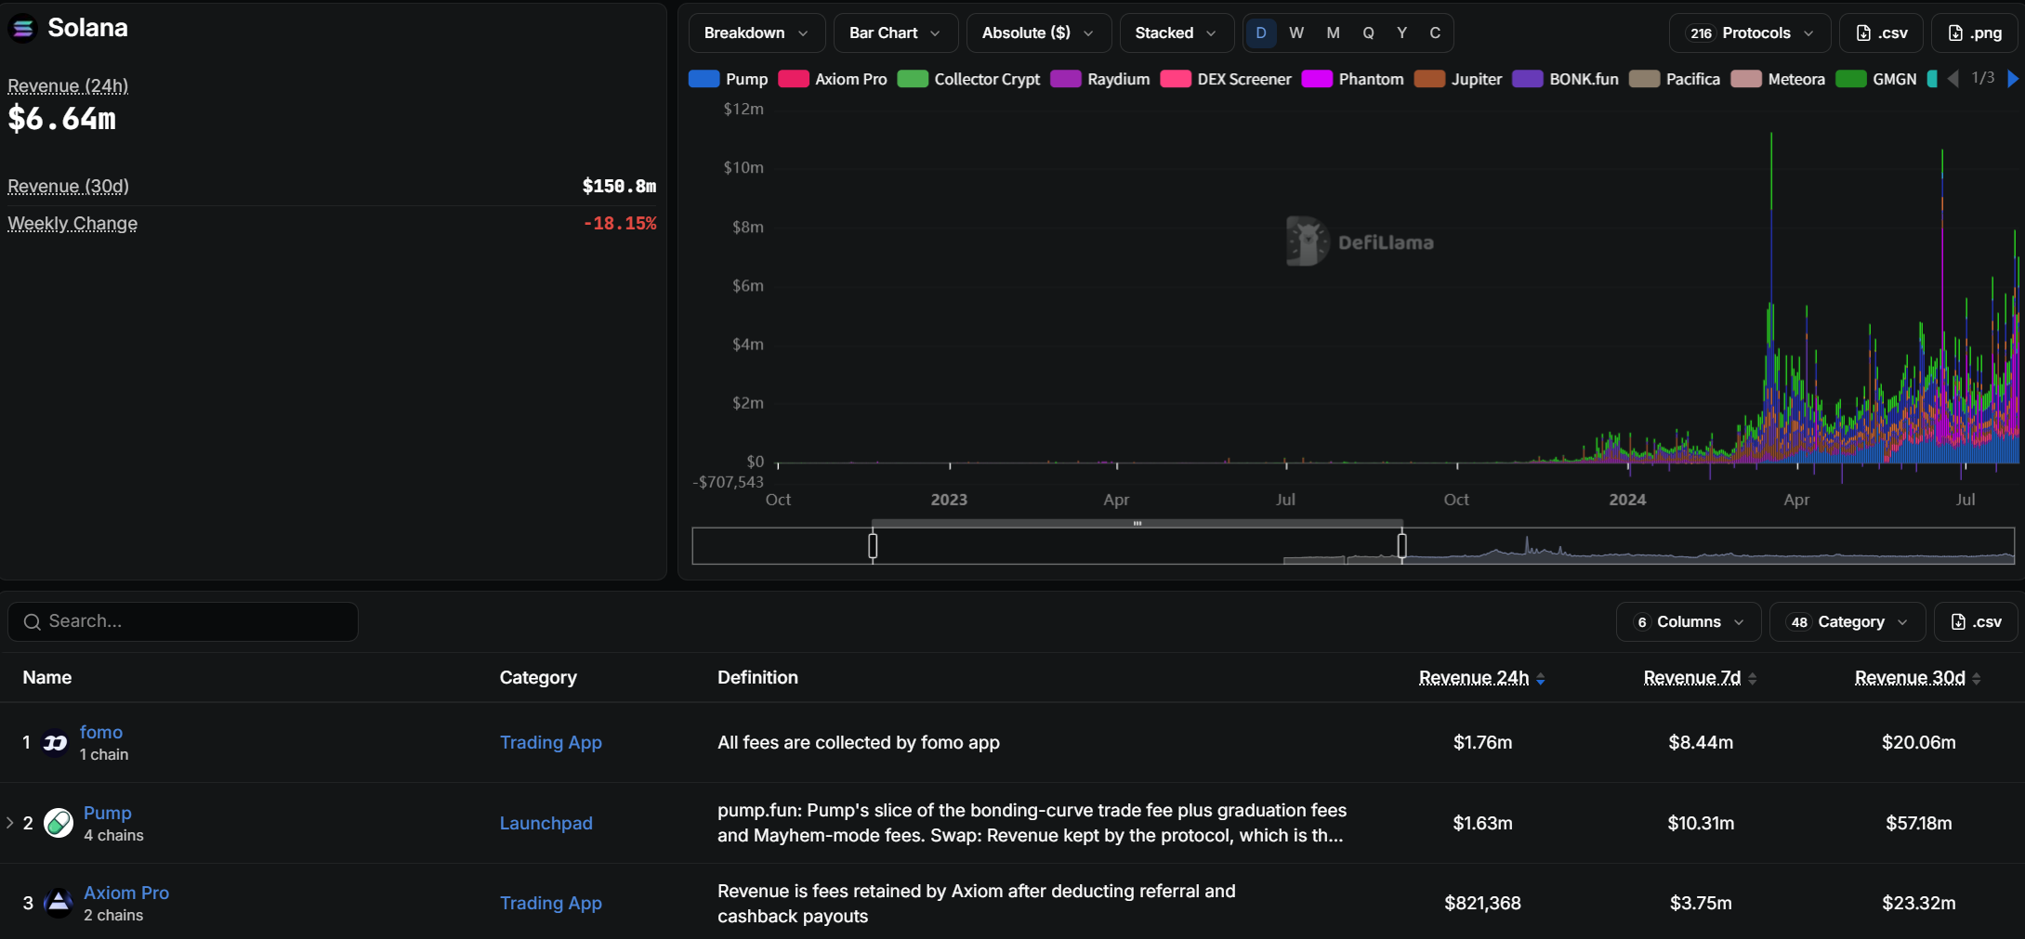2025x939 pixels.
Task: Open the Breakdown dropdown
Action: tap(756, 33)
